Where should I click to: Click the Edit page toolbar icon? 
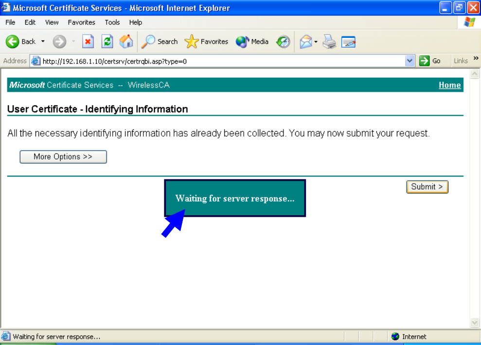[349, 42]
